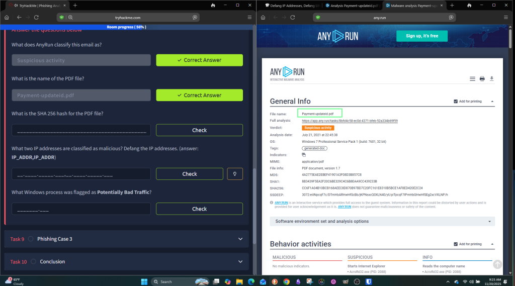Reload the any.run page
This screenshot has height=286, width=515.
coord(293,17)
